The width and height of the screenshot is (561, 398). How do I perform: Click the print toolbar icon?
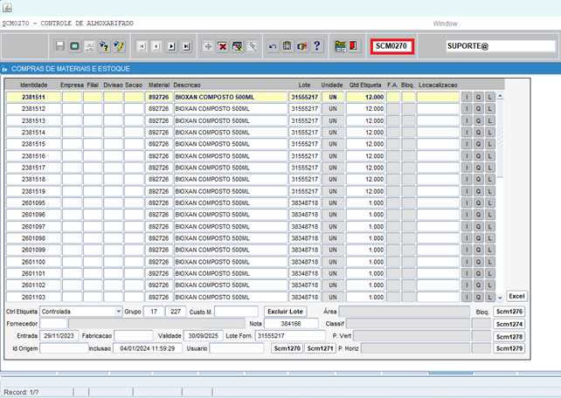pos(89,46)
